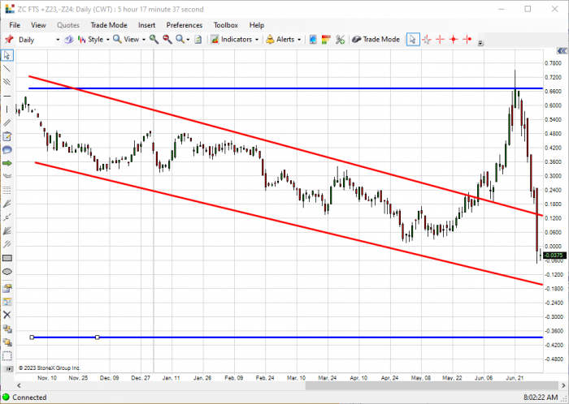Select the Gann G-line tool

coord(7,217)
